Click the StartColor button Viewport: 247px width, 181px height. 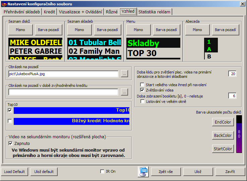click(223, 149)
